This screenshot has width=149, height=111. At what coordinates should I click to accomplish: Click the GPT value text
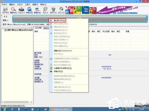tap(110, 55)
